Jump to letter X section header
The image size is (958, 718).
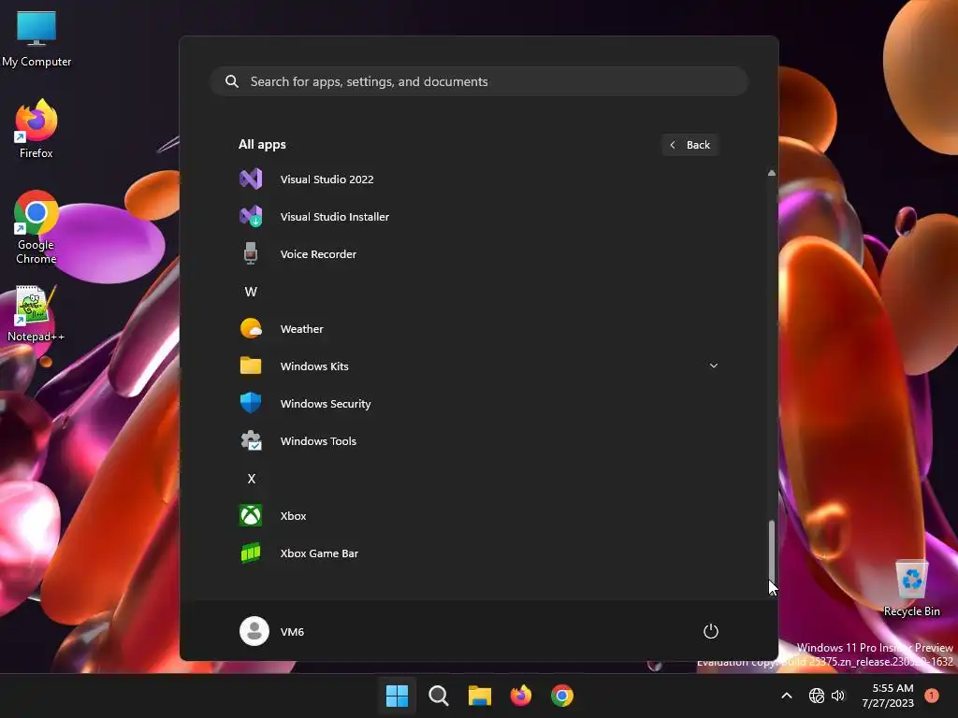[x=251, y=478]
